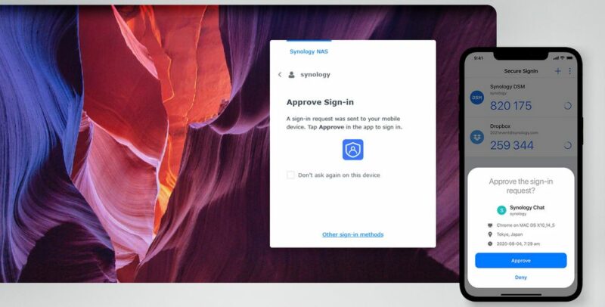
Task: Click the blue Secure SignIn shield icon
Action: pos(352,150)
